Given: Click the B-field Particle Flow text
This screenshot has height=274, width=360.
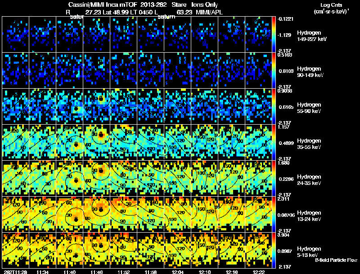Looking at the screenshot, I should [336, 260].
